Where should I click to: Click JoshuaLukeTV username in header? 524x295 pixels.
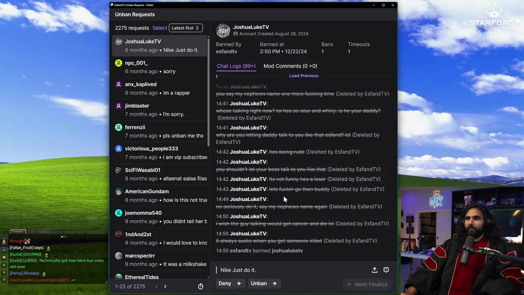(251, 27)
